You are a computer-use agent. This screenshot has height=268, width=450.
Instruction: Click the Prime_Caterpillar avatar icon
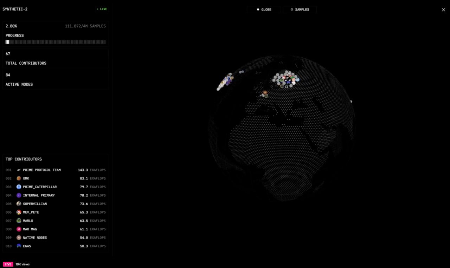point(19,187)
